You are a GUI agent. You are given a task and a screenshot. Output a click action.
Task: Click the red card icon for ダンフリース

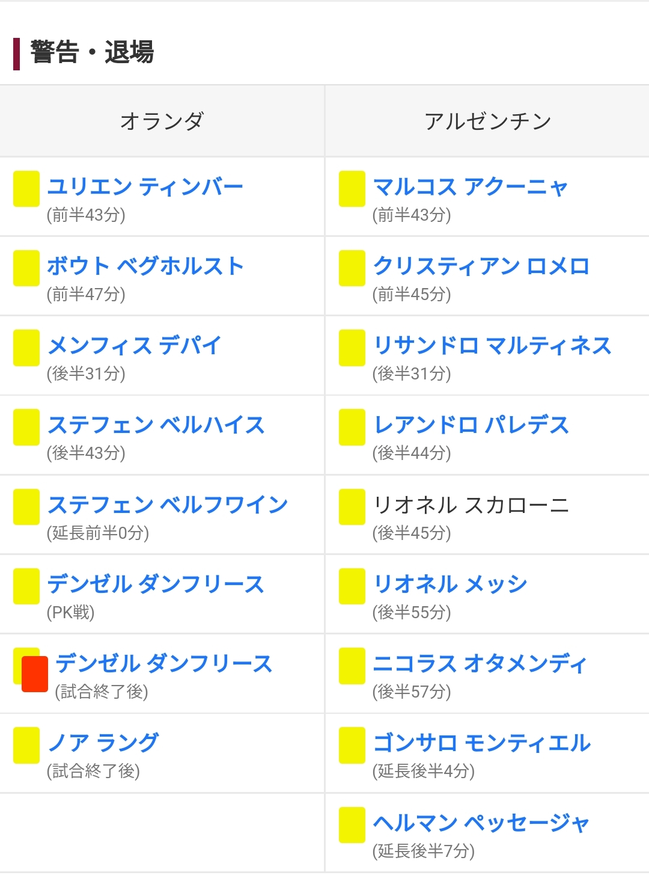click(x=35, y=675)
